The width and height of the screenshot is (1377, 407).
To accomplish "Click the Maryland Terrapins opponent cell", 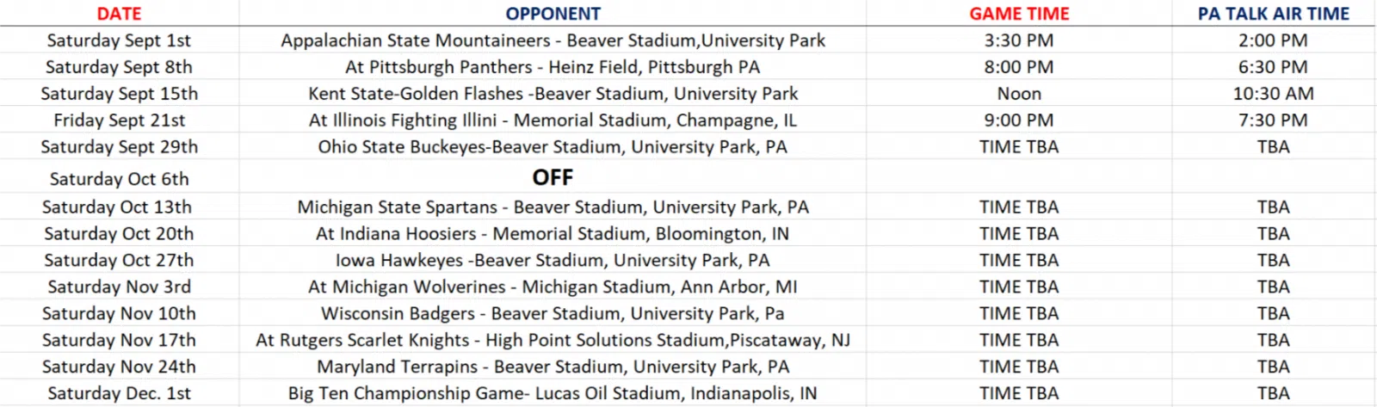I will pos(553,367).
